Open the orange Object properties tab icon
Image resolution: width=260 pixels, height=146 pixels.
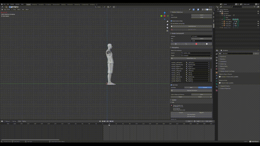217,72
